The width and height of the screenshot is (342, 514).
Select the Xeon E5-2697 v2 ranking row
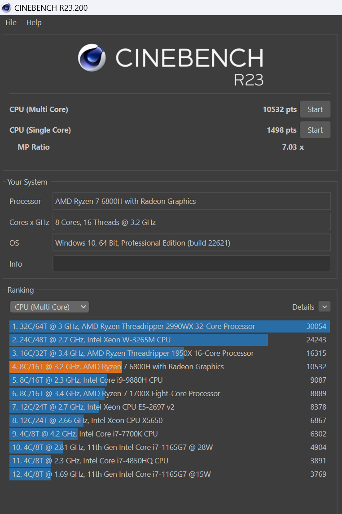point(170,407)
